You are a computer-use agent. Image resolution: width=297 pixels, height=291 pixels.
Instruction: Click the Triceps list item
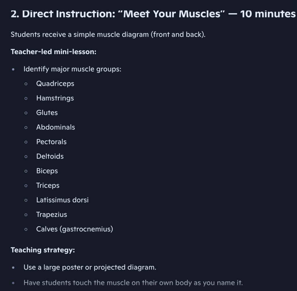click(x=48, y=185)
